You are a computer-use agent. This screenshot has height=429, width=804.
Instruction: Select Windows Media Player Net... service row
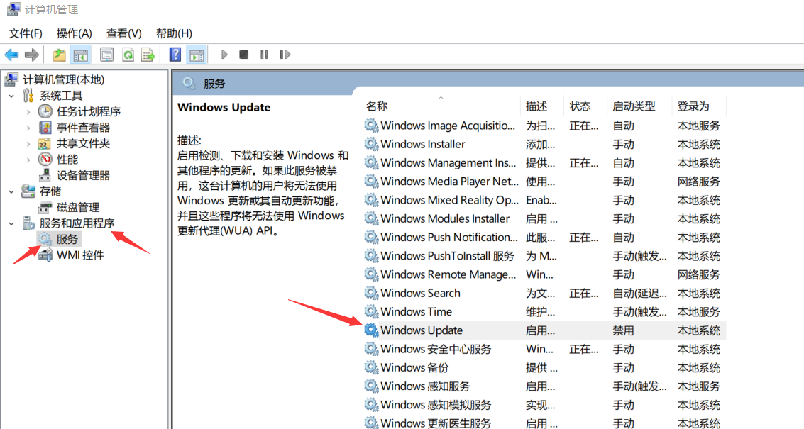pyautogui.click(x=544, y=182)
